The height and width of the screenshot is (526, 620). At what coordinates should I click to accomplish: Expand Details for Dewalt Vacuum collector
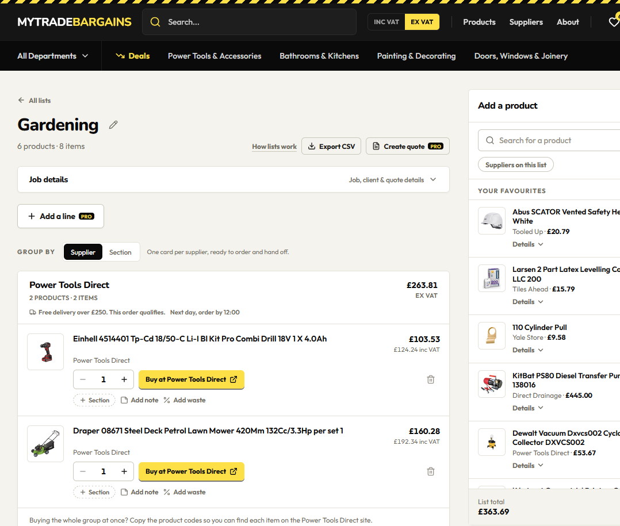pyautogui.click(x=528, y=466)
